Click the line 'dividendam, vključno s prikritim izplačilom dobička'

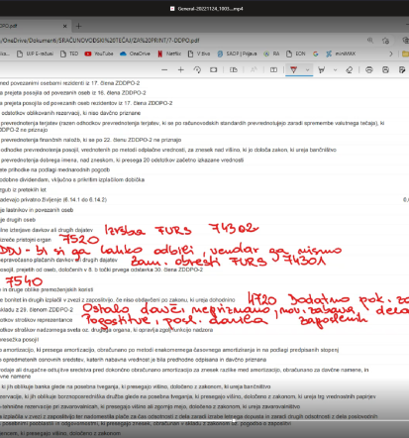[x=72, y=179]
